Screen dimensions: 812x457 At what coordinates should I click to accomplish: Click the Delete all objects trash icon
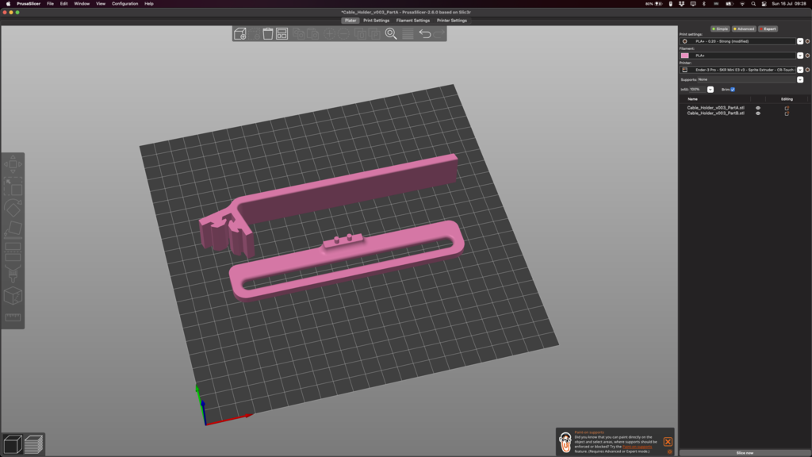tap(267, 35)
